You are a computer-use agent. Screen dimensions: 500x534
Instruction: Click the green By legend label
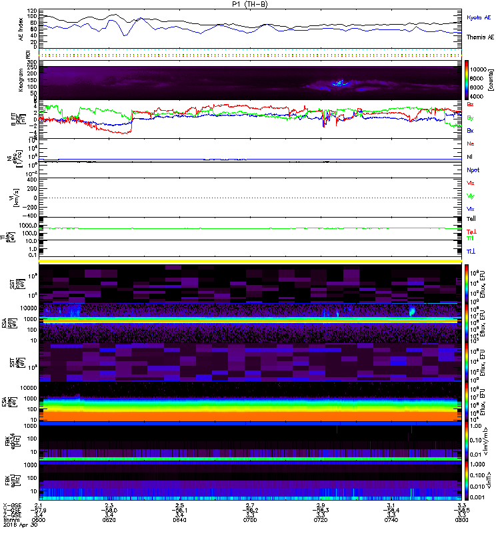pos(470,118)
